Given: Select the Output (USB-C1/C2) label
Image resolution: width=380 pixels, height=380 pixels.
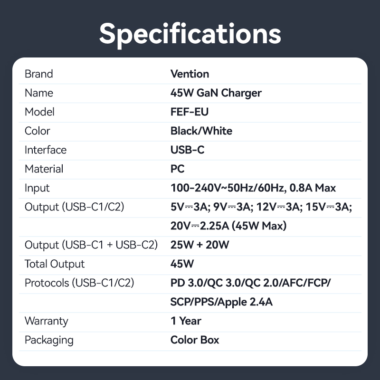Looking at the screenshot, I should click(x=75, y=207).
